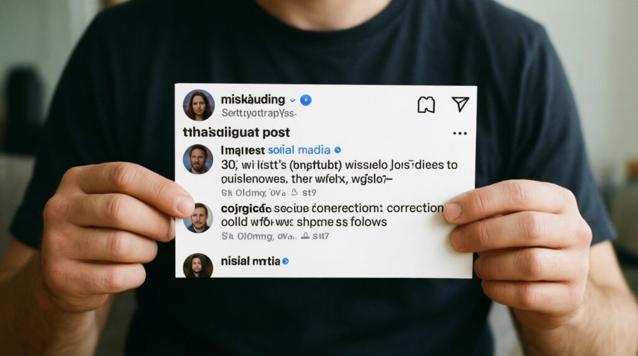The image size is (638, 356).
Task: Click the 'Imaltest' commenter name
Action: (x=242, y=150)
